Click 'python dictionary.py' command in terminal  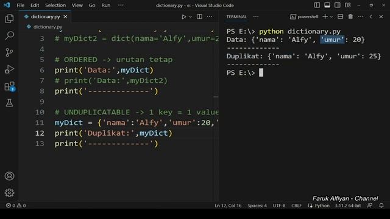300,32
